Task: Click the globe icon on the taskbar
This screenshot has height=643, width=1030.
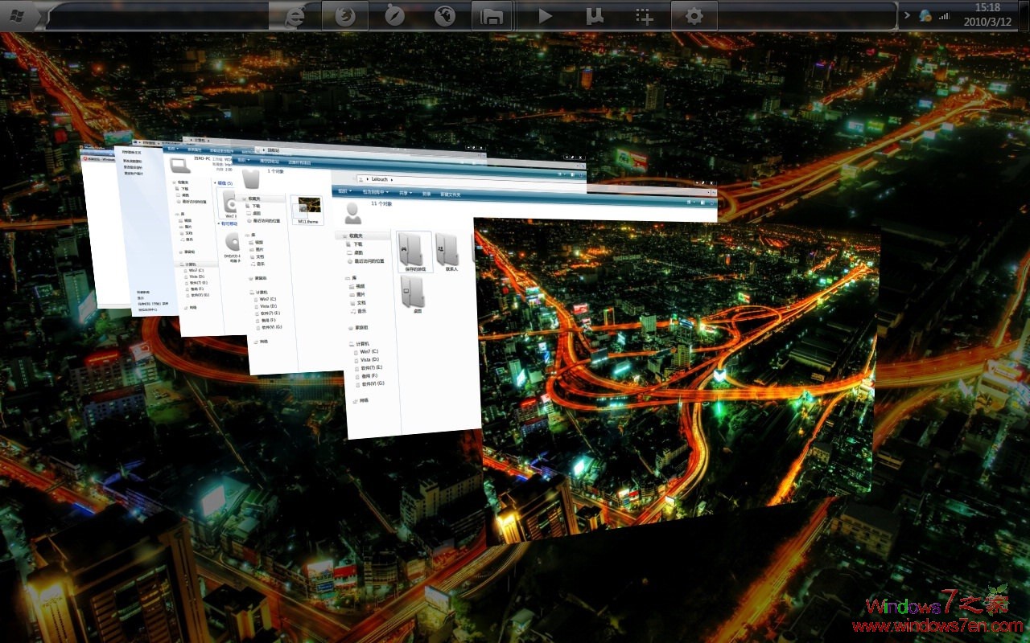Action: [x=445, y=16]
